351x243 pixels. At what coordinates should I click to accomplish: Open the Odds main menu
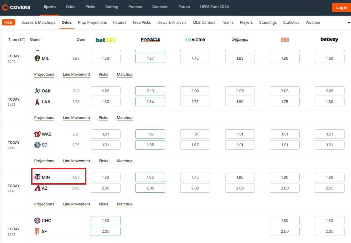[71, 7]
